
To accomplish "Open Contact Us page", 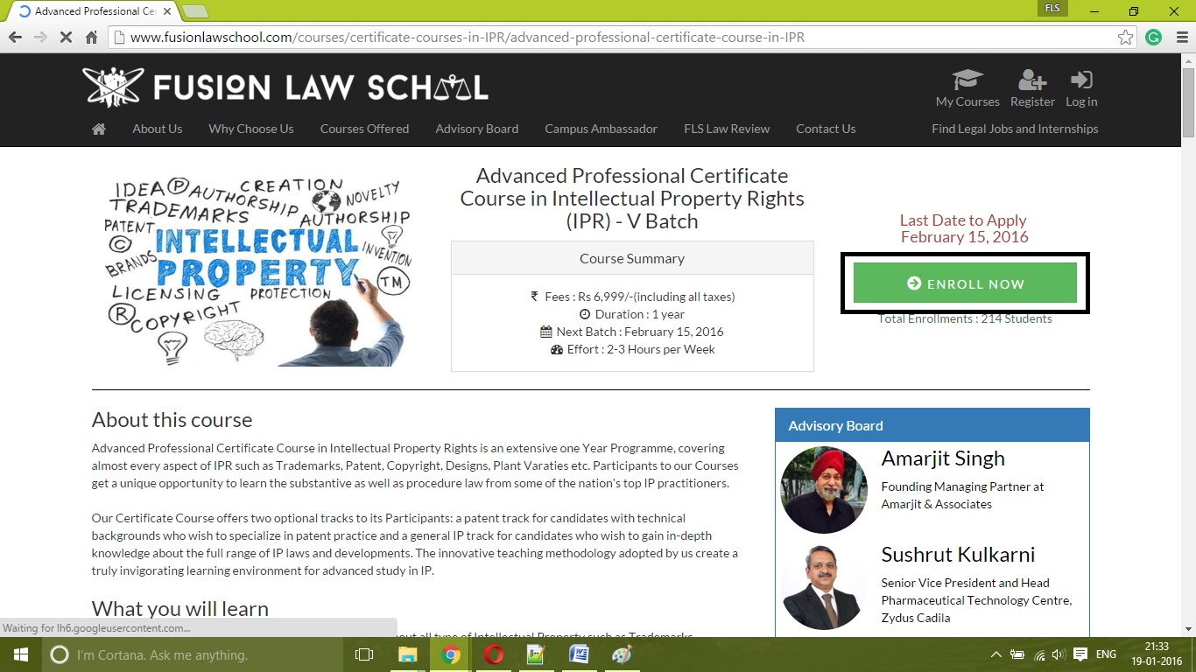I will point(826,129).
